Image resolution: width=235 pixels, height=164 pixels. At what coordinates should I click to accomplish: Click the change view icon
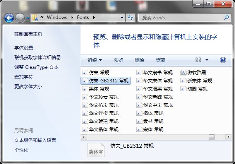[199, 60]
